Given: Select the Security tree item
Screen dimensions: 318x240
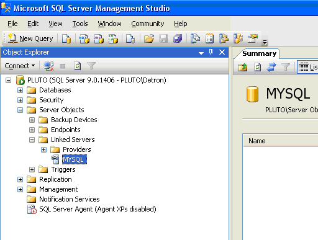Looking at the screenshot, I should click(x=52, y=100).
